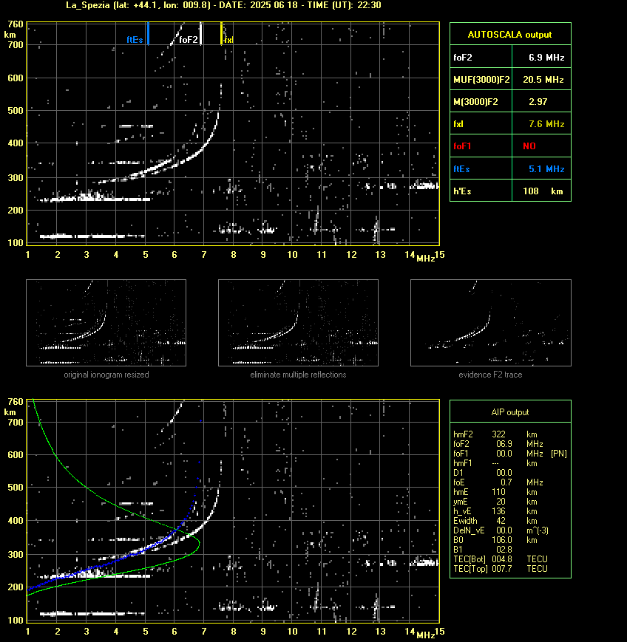
Task: Click the MHz axis label of lower ionogram
Action: point(426,635)
